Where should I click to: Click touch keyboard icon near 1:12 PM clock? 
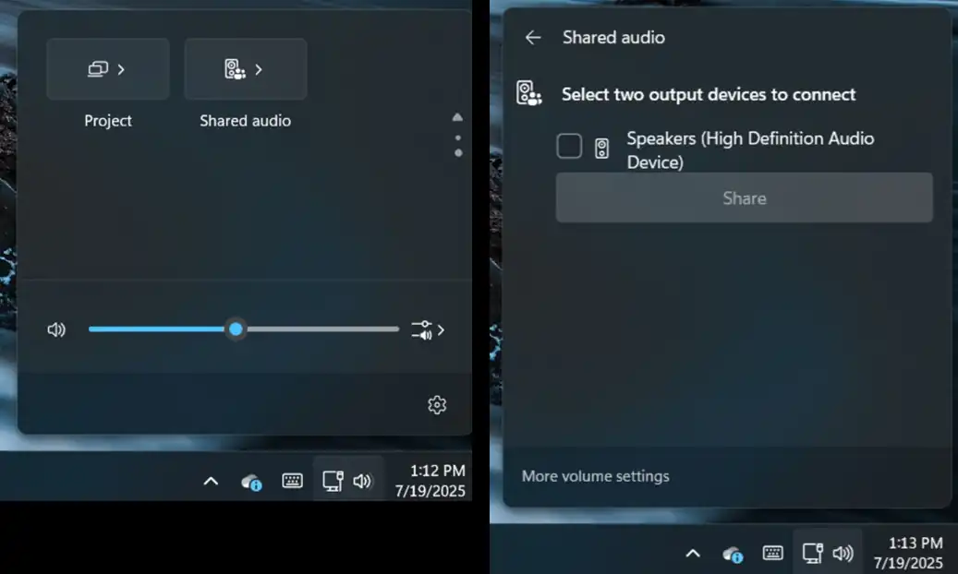click(x=292, y=481)
